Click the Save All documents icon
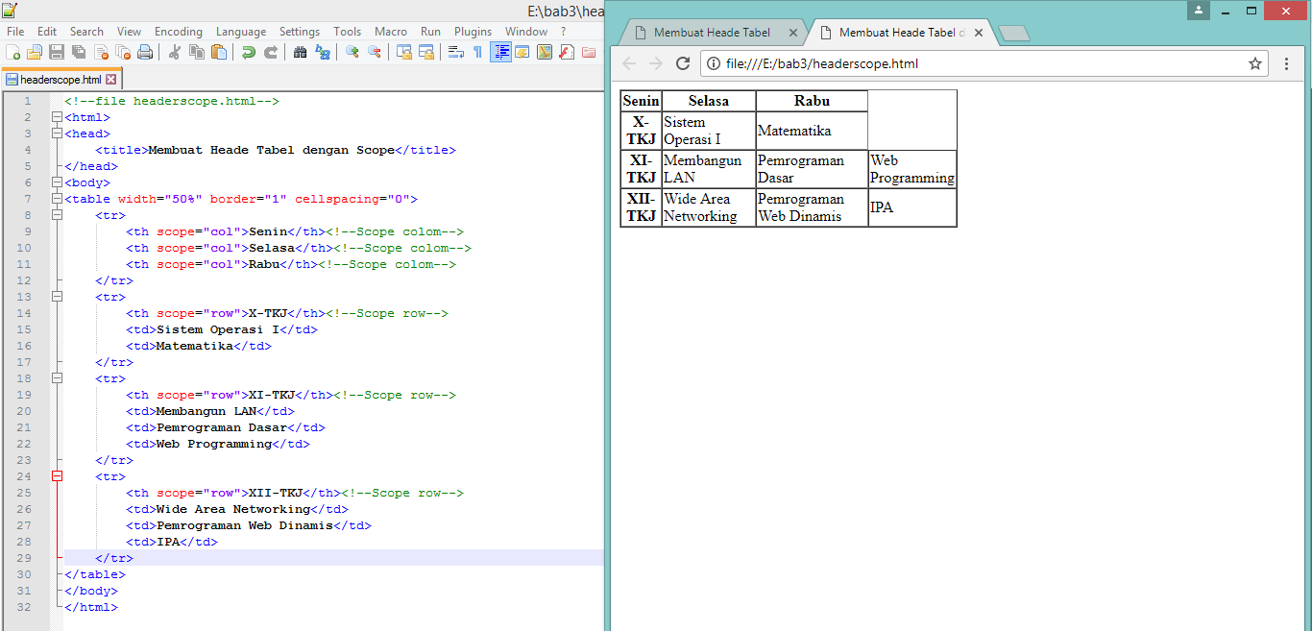1312x631 pixels. [79, 52]
